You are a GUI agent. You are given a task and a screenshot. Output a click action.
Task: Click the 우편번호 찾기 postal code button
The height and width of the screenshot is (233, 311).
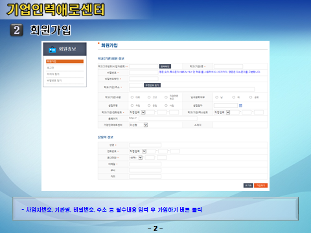152,85
